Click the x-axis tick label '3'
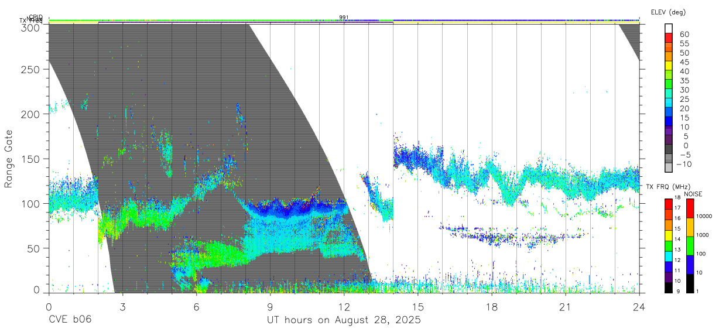Image resolution: width=719 pixels, height=332 pixels. 122,306
